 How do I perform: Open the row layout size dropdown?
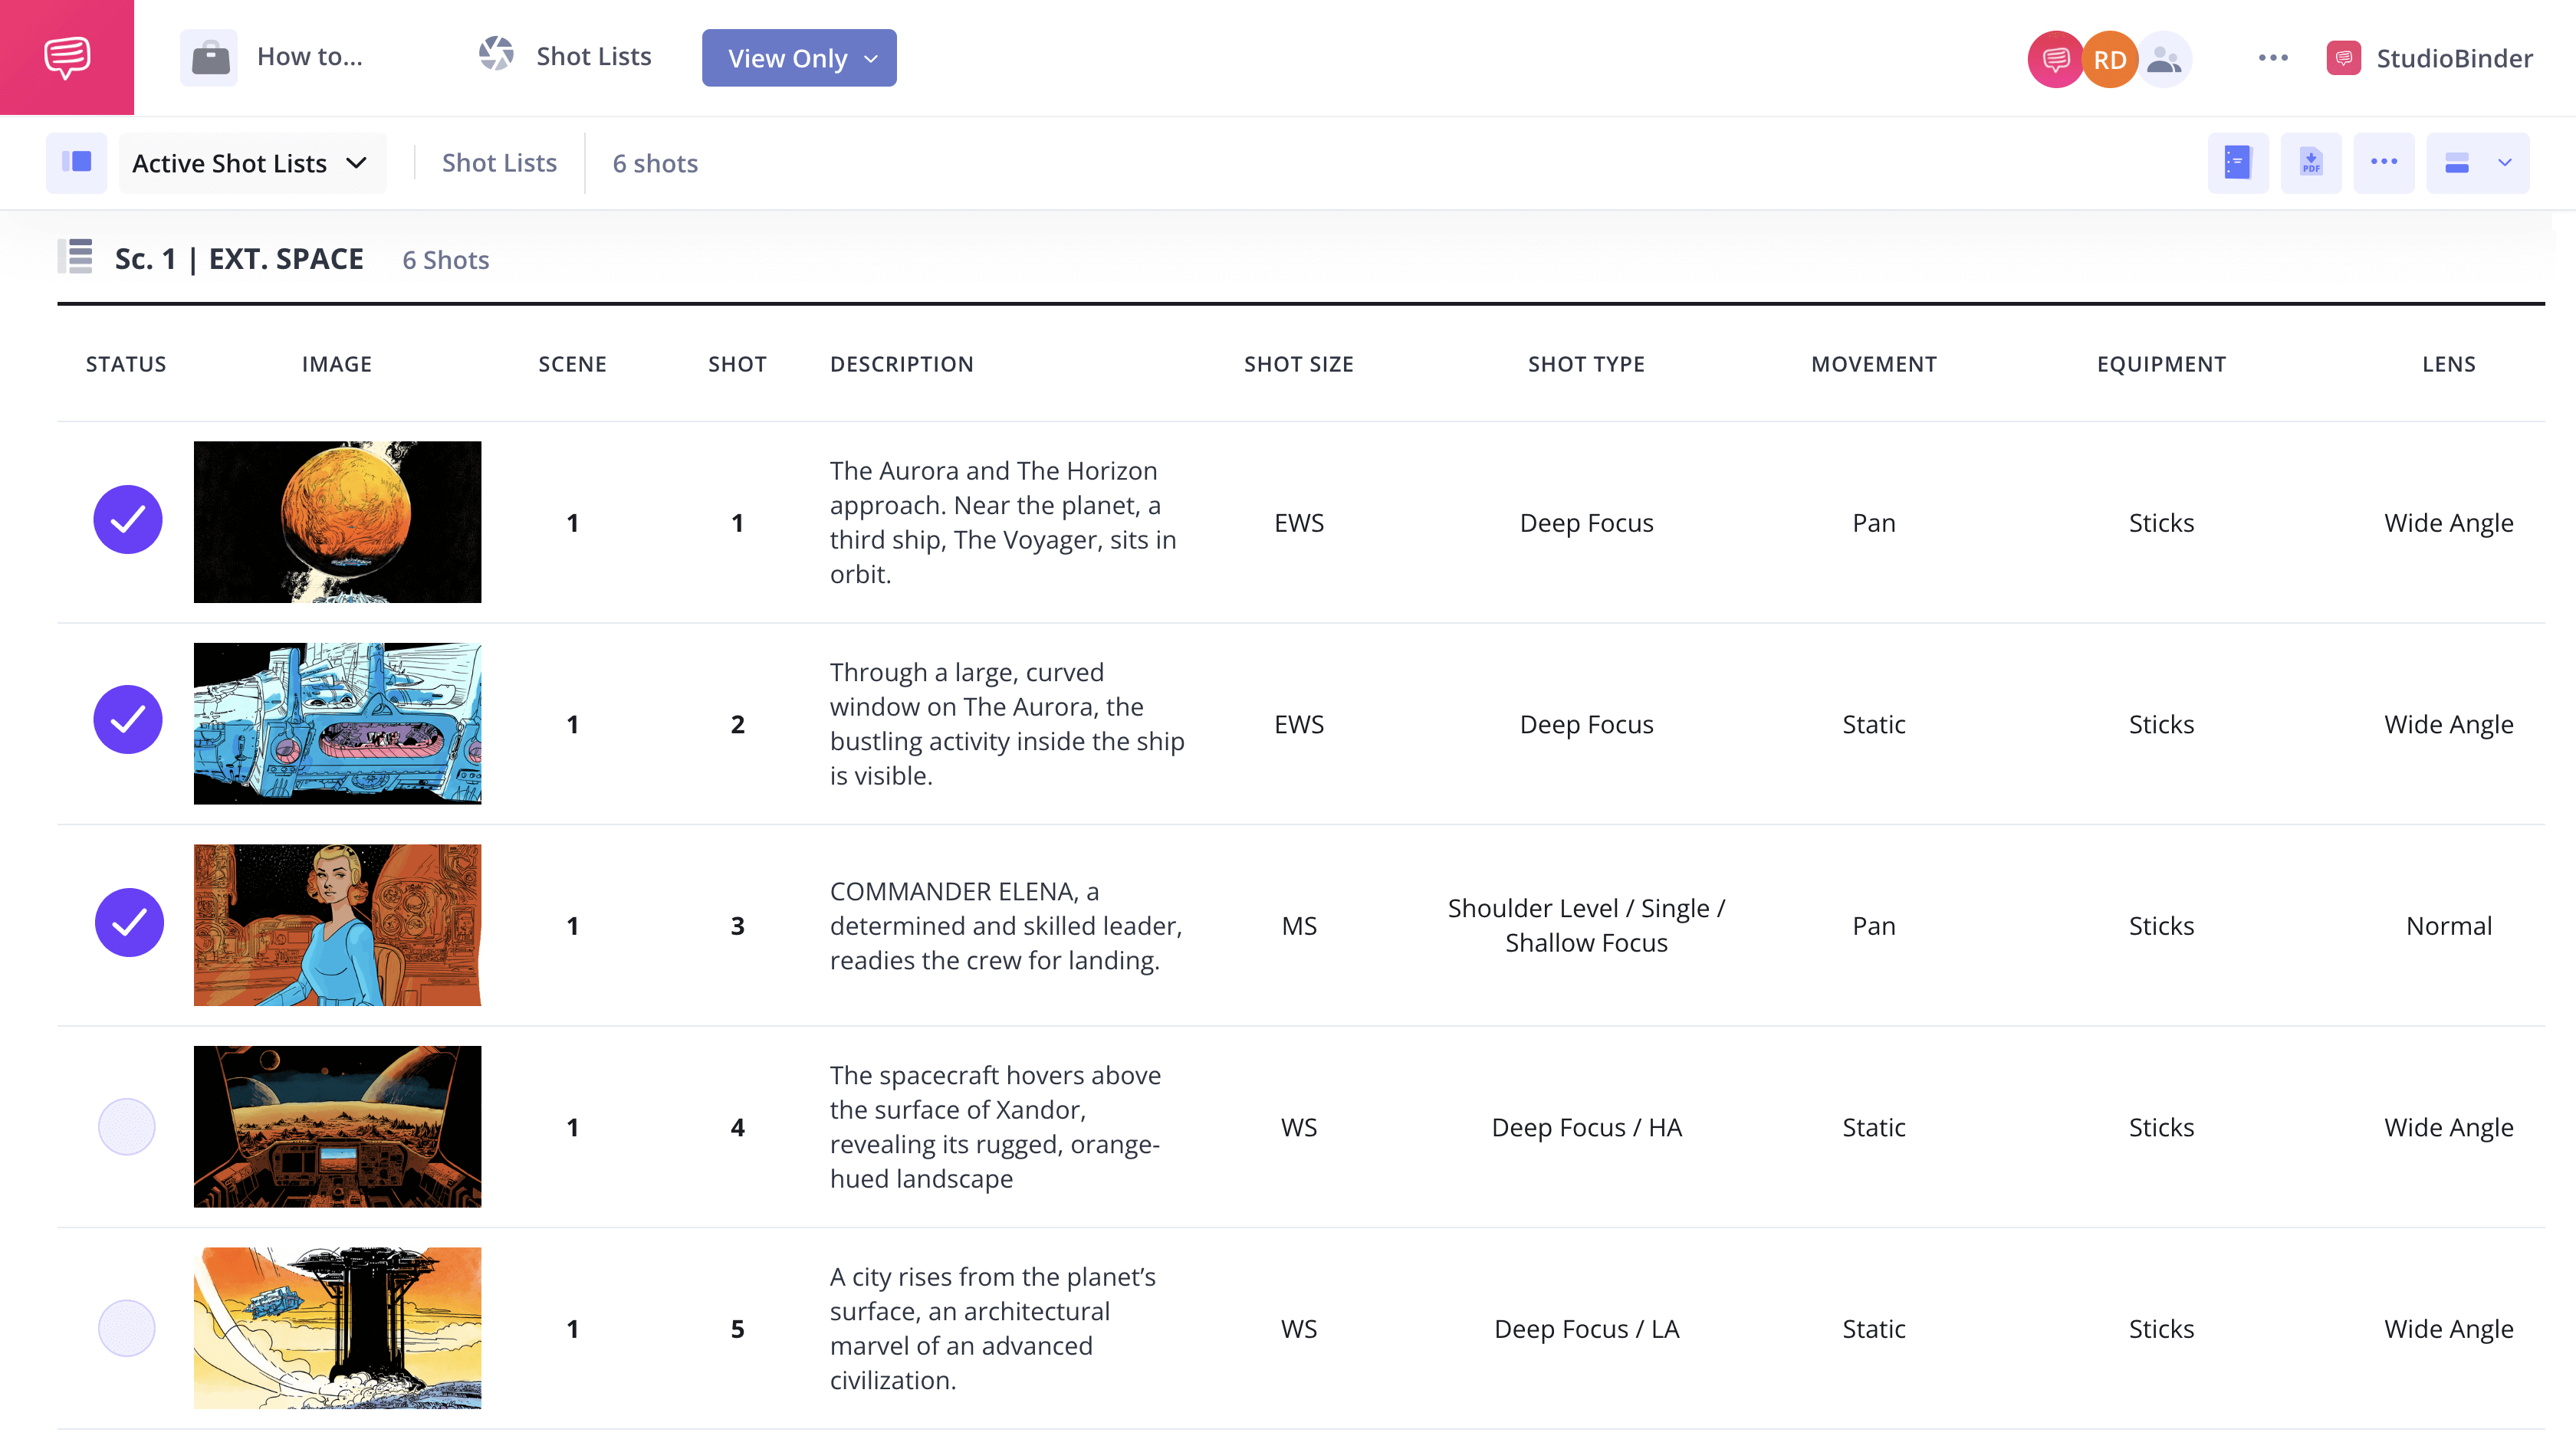[x=2477, y=162]
